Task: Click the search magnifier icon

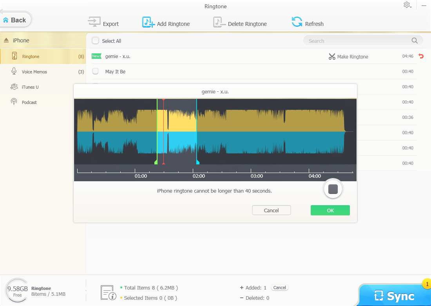Action: click(415, 41)
